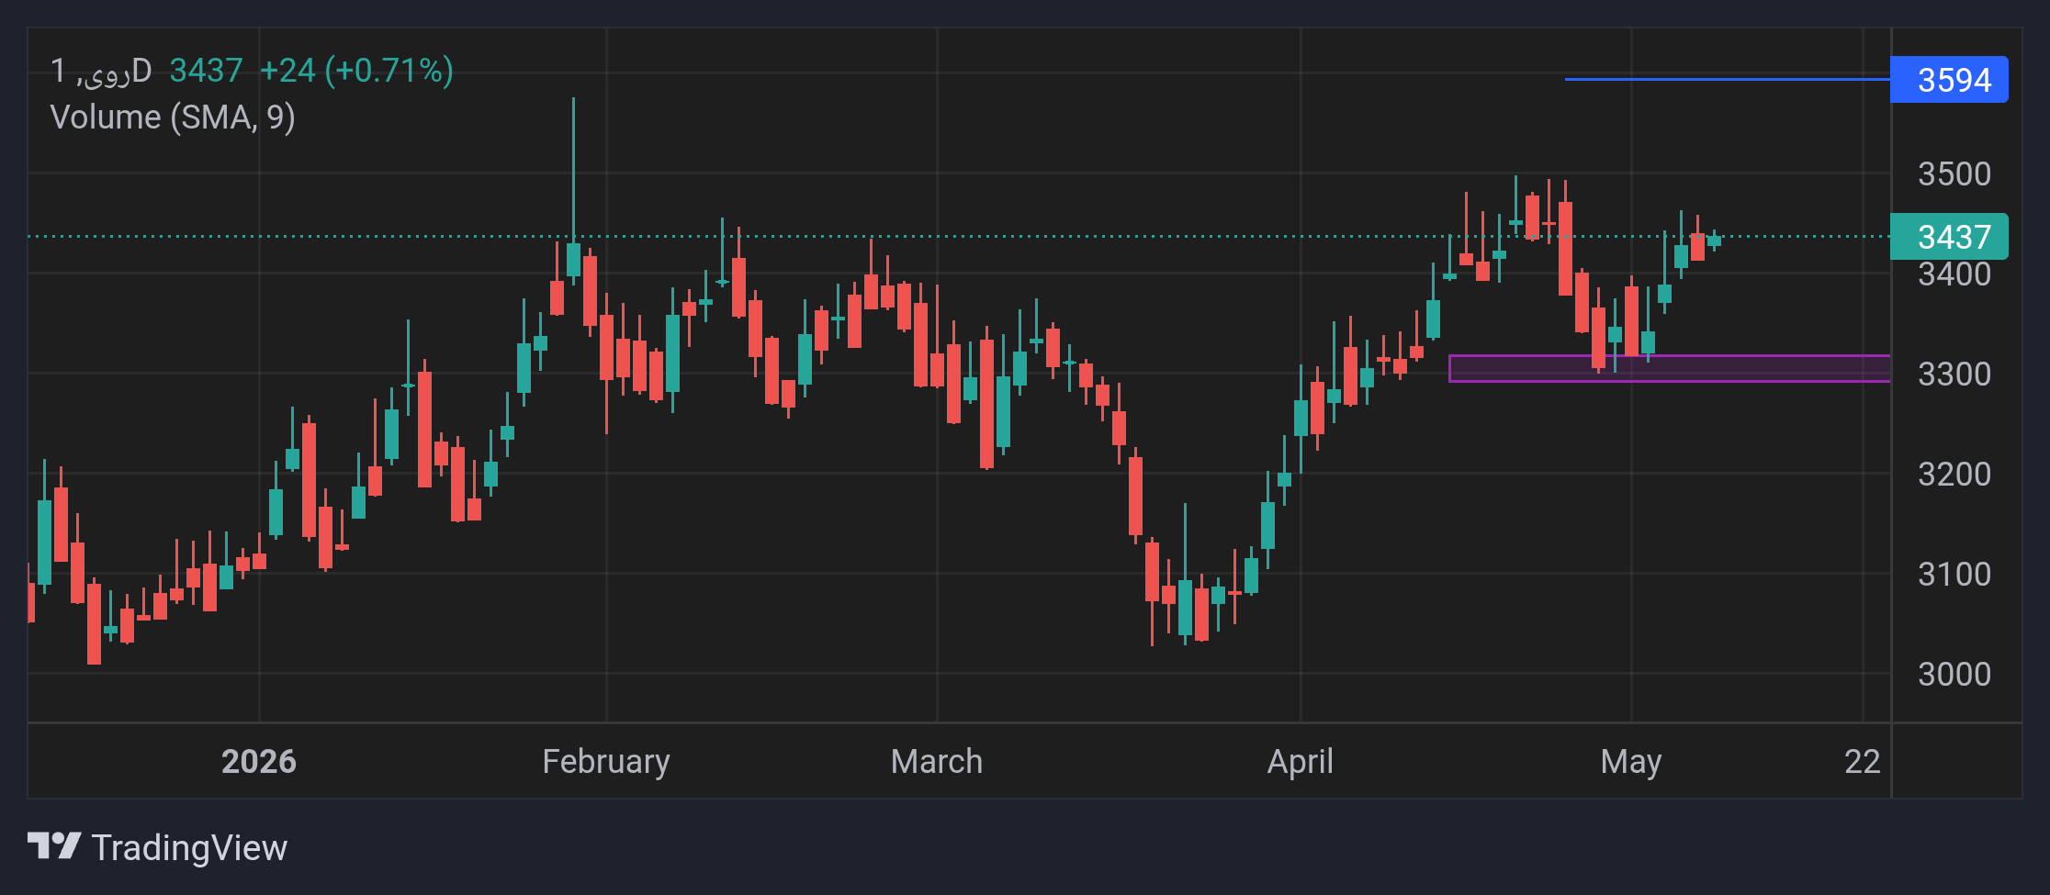2050x895 pixels.
Task: Click the green 3437 current price label
Action: coord(1949,237)
